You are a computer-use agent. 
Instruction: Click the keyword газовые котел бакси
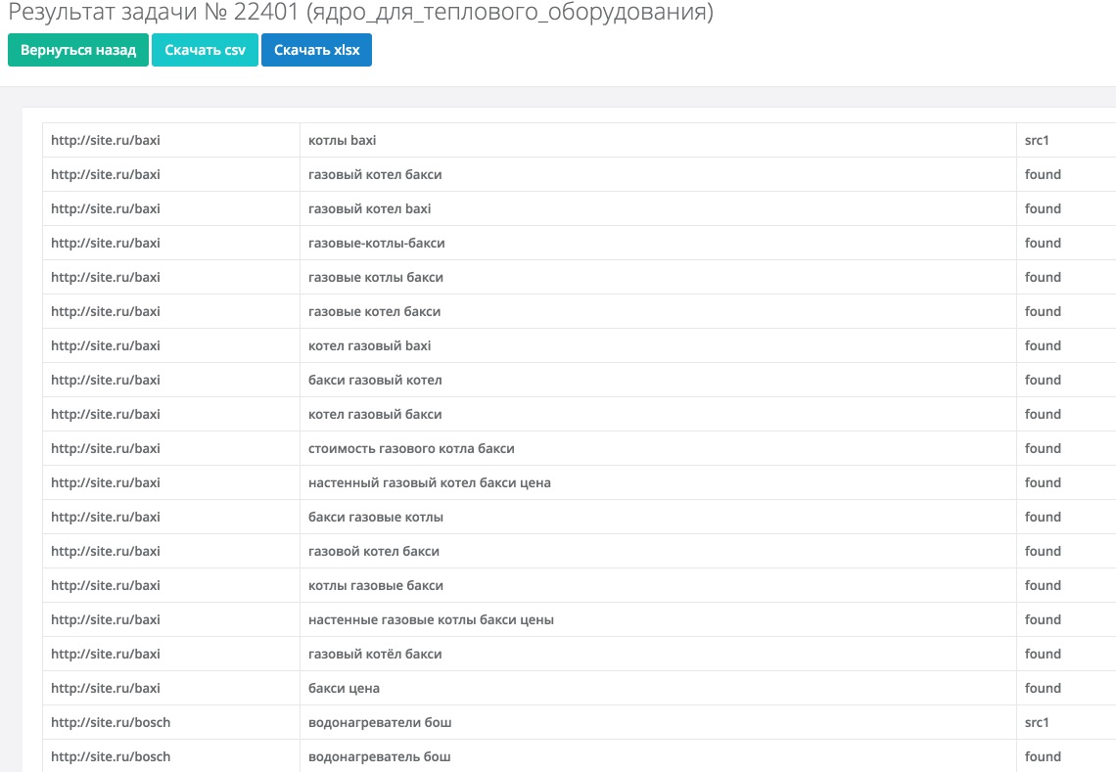(x=374, y=311)
